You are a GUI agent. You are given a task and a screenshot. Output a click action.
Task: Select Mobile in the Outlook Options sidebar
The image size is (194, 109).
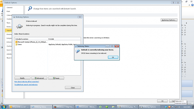(x=9, y=34)
